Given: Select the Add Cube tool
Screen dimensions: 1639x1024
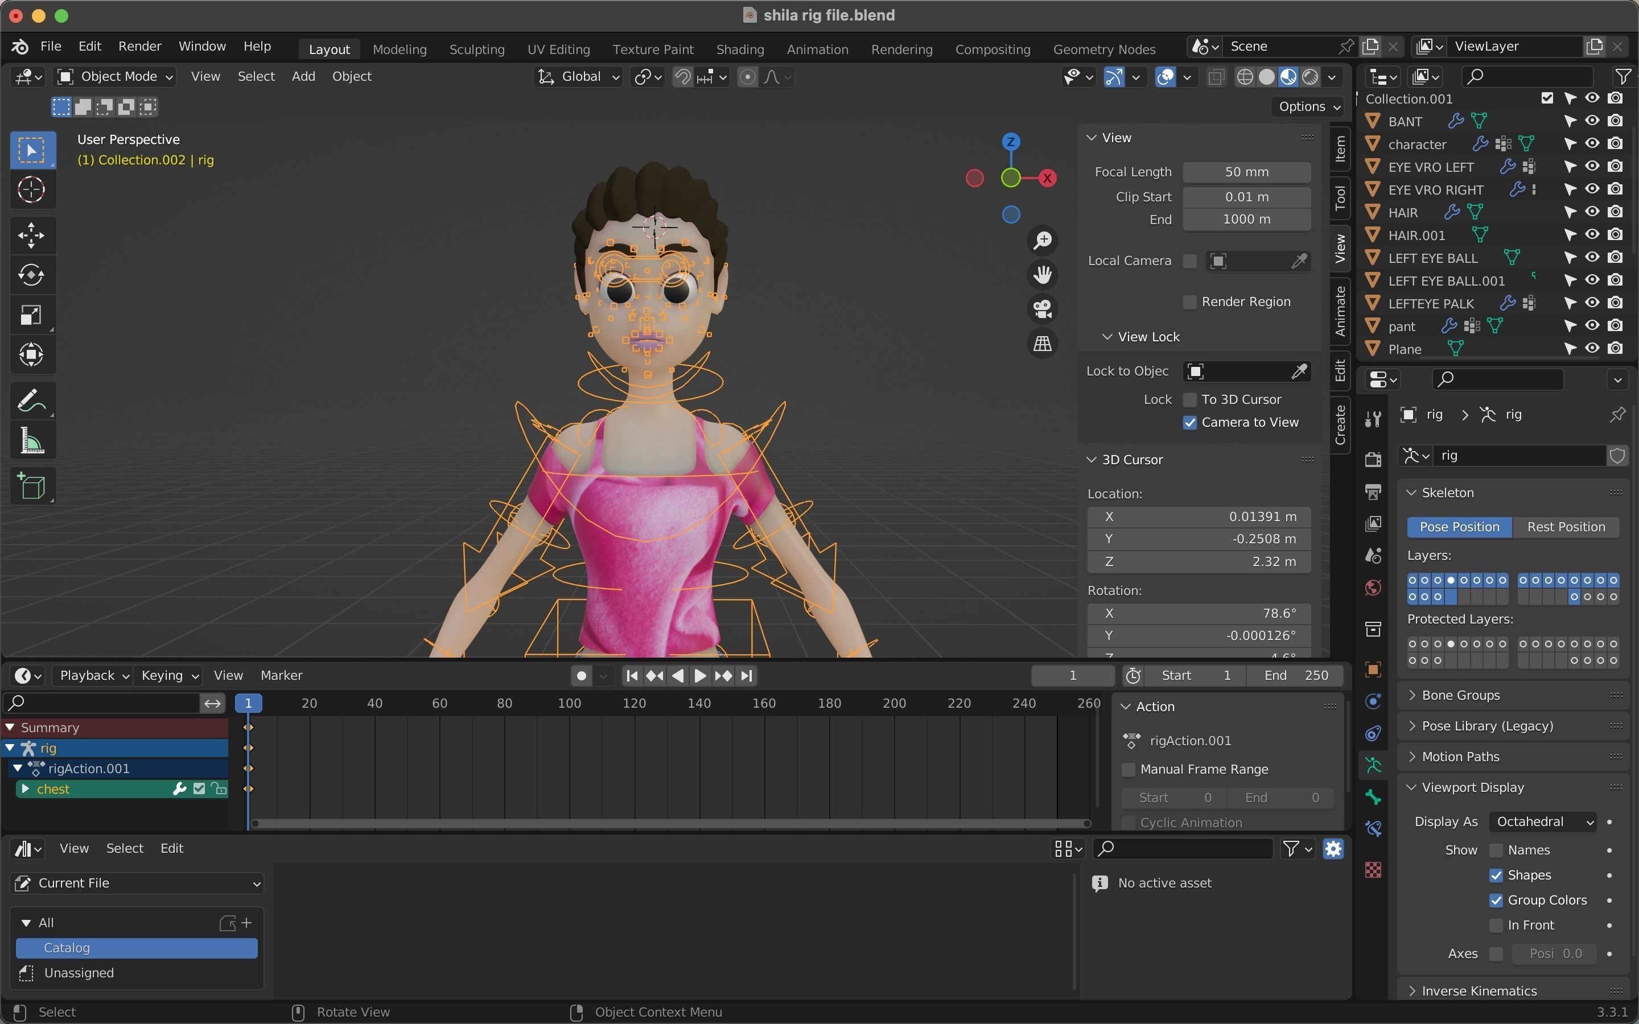Looking at the screenshot, I should tap(31, 486).
